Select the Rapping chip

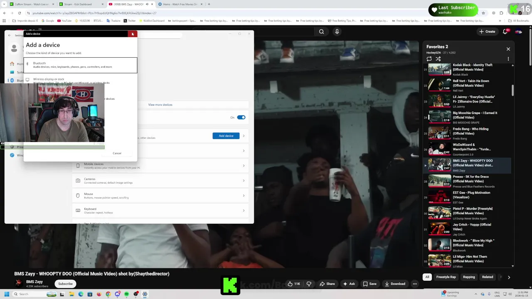(469, 277)
